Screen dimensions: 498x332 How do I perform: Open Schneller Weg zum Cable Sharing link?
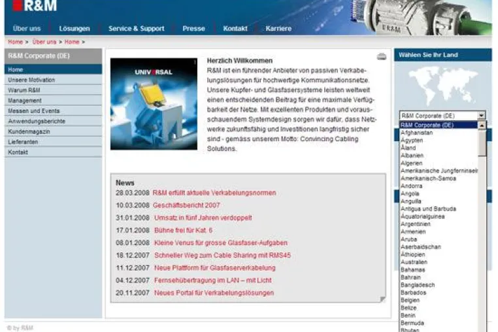222,255
